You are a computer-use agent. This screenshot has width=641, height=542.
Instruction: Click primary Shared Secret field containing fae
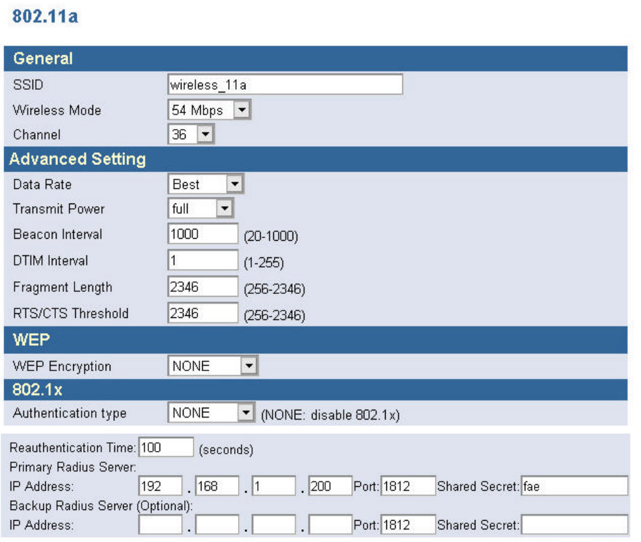(x=575, y=486)
